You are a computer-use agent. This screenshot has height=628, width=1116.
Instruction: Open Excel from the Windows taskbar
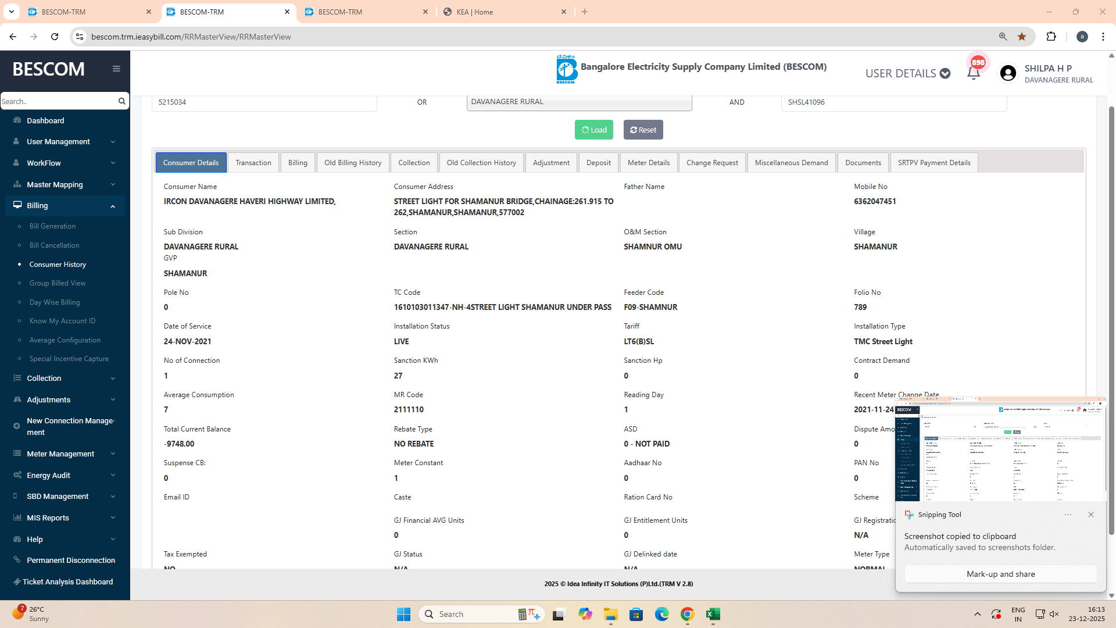click(x=713, y=614)
